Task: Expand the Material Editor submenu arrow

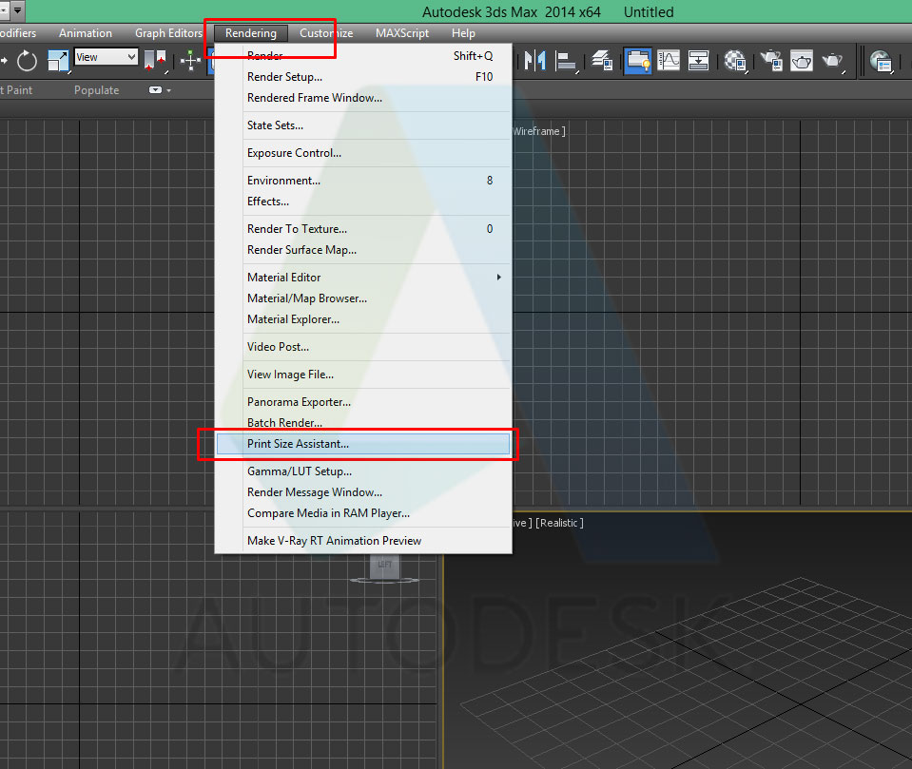Action: tap(498, 278)
